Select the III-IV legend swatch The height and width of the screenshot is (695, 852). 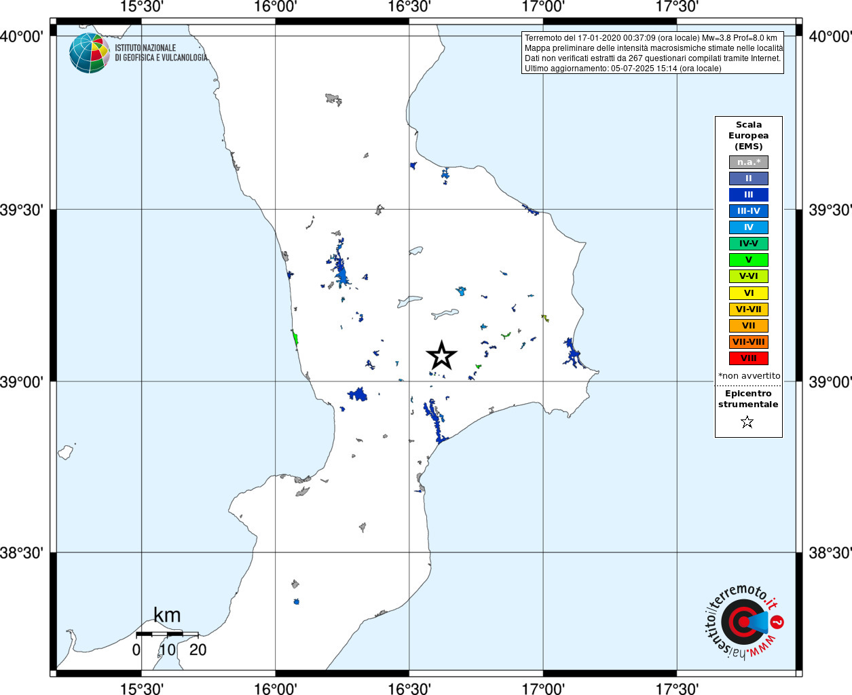[x=749, y=211]
